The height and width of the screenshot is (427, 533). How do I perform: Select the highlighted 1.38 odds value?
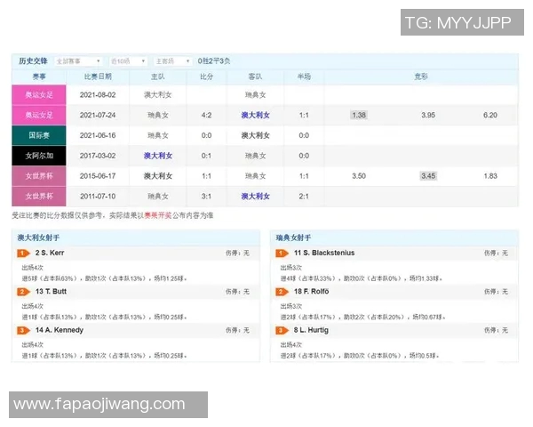359,115
